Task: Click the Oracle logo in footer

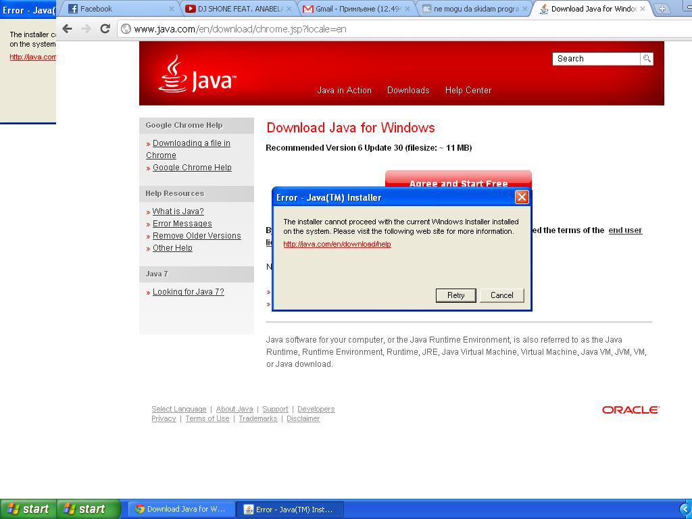Action: point(631,410)
